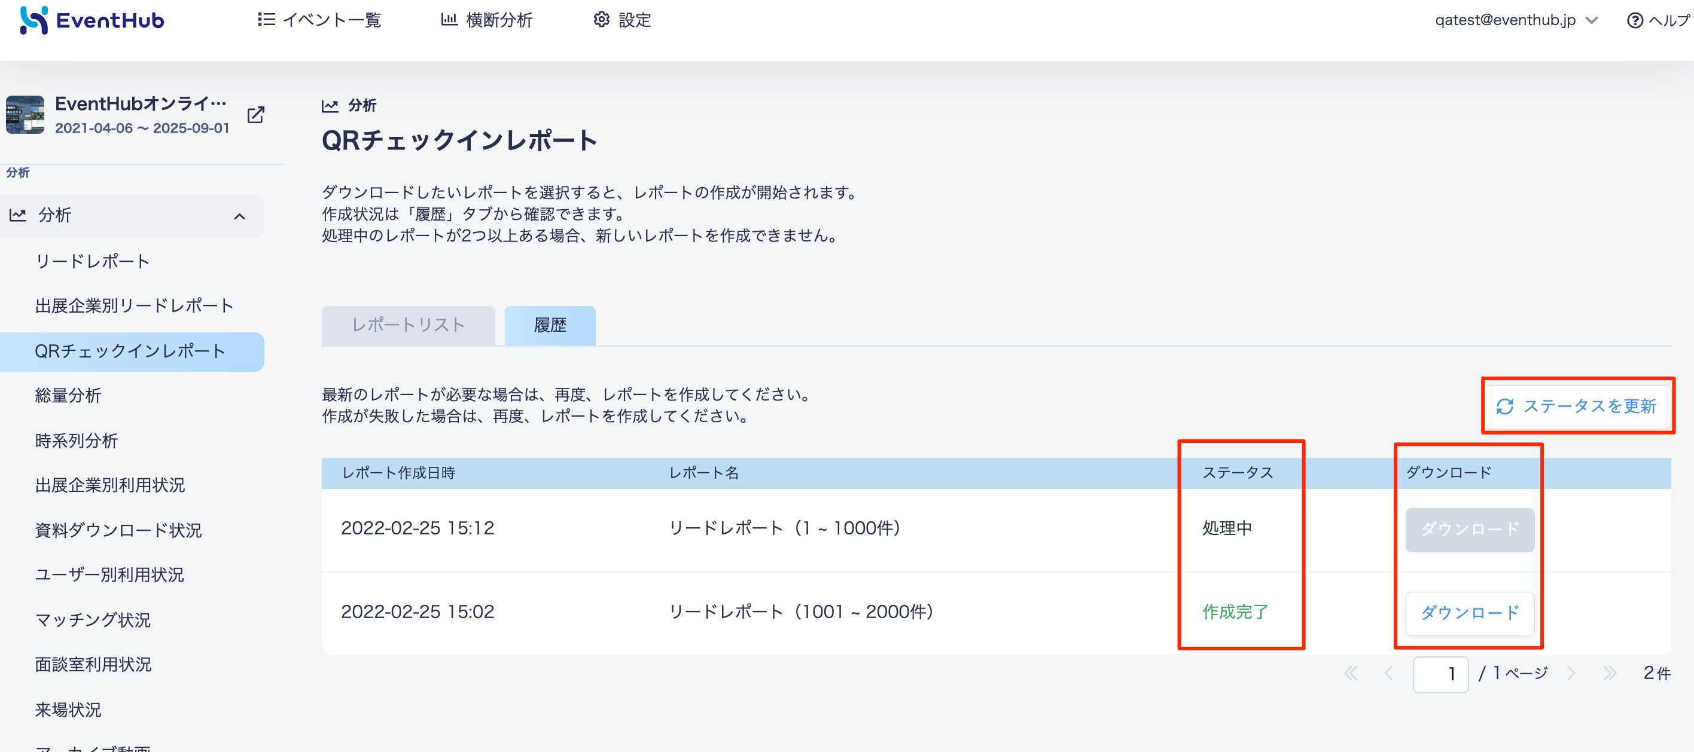Open the 設定 menu

pyautogui.click(x=622, y=20)
